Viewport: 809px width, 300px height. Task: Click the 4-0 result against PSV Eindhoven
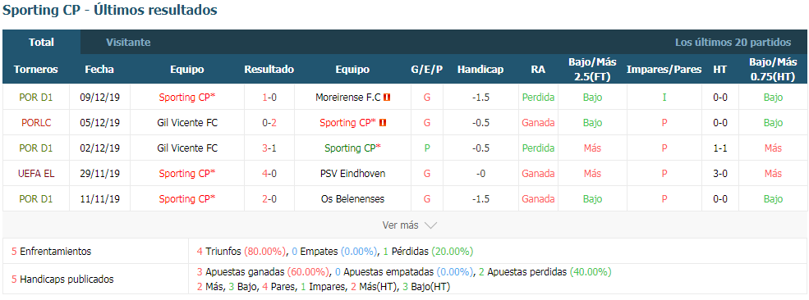(x=269, y=174)
